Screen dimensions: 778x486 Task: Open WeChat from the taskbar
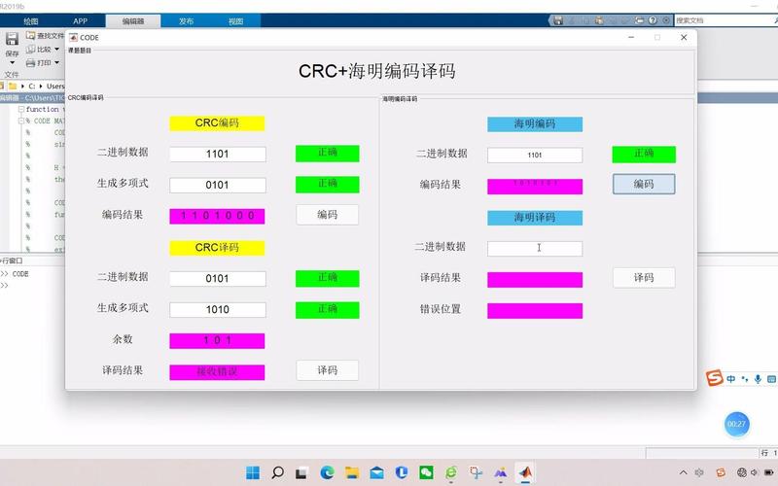point(426,472)
